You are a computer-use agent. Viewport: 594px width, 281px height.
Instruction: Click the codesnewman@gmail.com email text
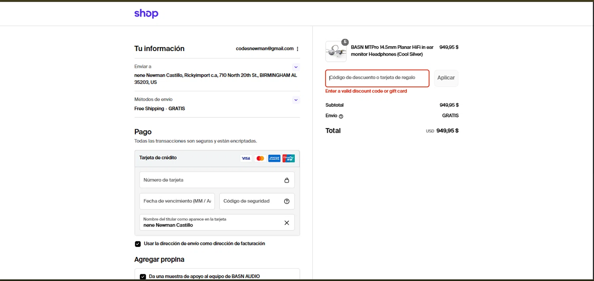(265, 49)
